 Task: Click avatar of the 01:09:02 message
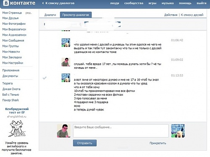click(x=66, y=62)
